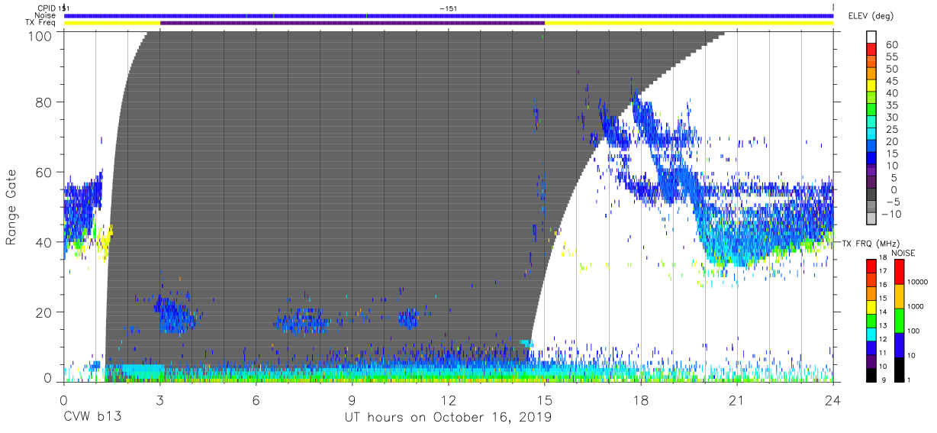Click the 'NOISE' colorbar title
This screenshot has height=433, width=937.
coord(902,253)
